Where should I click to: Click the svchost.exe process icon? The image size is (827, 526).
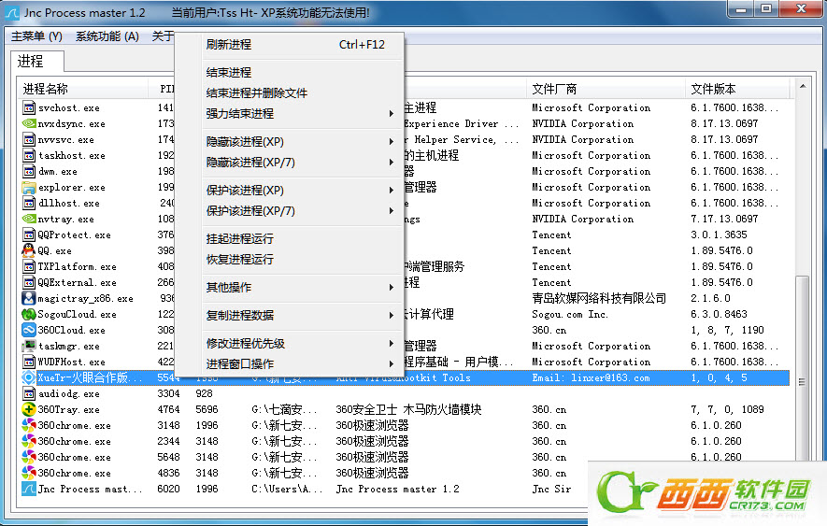[28, 107]
